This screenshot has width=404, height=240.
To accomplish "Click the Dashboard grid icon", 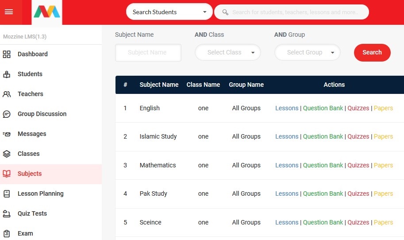I will pos(7,54).
